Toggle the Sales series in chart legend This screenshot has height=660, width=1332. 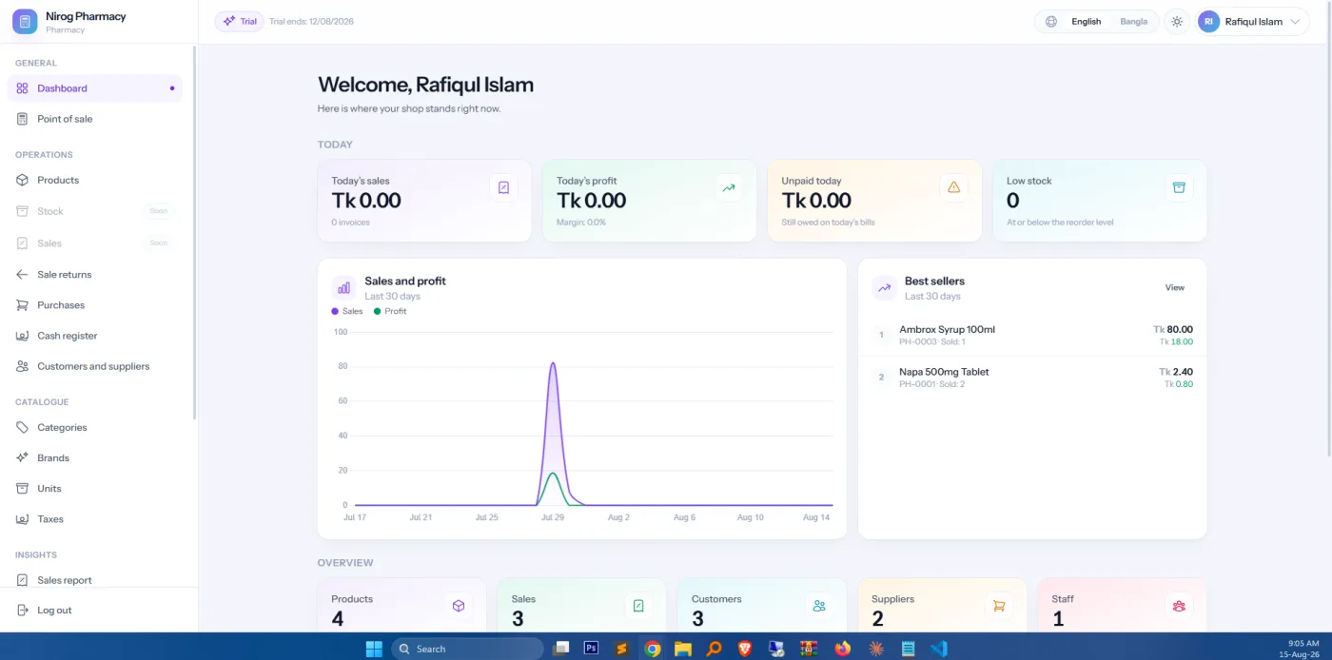[347, 311]
